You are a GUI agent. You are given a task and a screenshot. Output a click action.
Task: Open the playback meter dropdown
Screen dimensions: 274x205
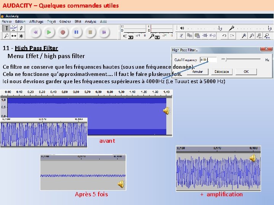(131, 37)
